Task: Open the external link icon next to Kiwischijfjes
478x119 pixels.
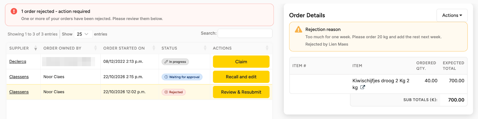Action: tap(363, 87)
